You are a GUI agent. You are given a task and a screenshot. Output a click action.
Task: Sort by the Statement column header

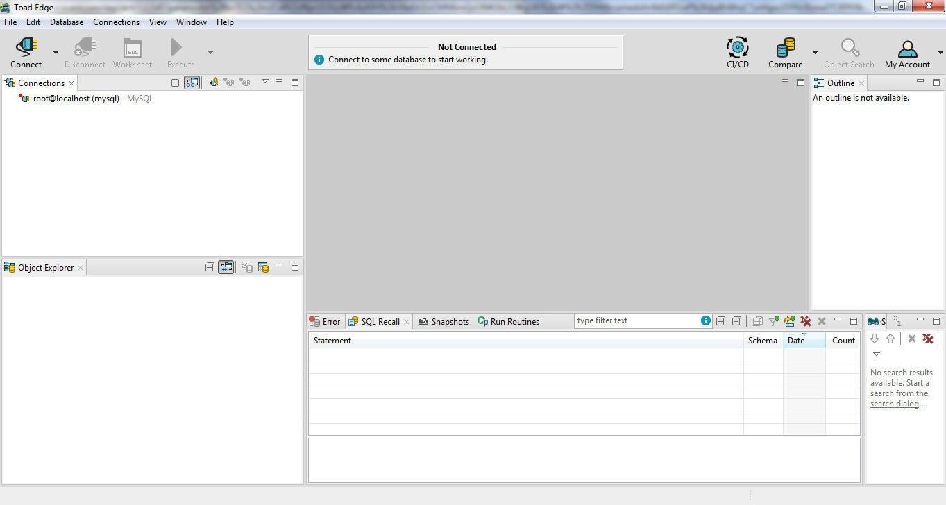(x=526, y=341)
